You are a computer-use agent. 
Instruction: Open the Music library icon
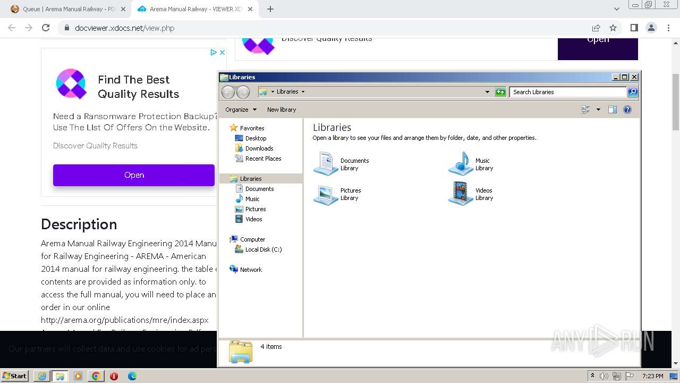point(461,164)
